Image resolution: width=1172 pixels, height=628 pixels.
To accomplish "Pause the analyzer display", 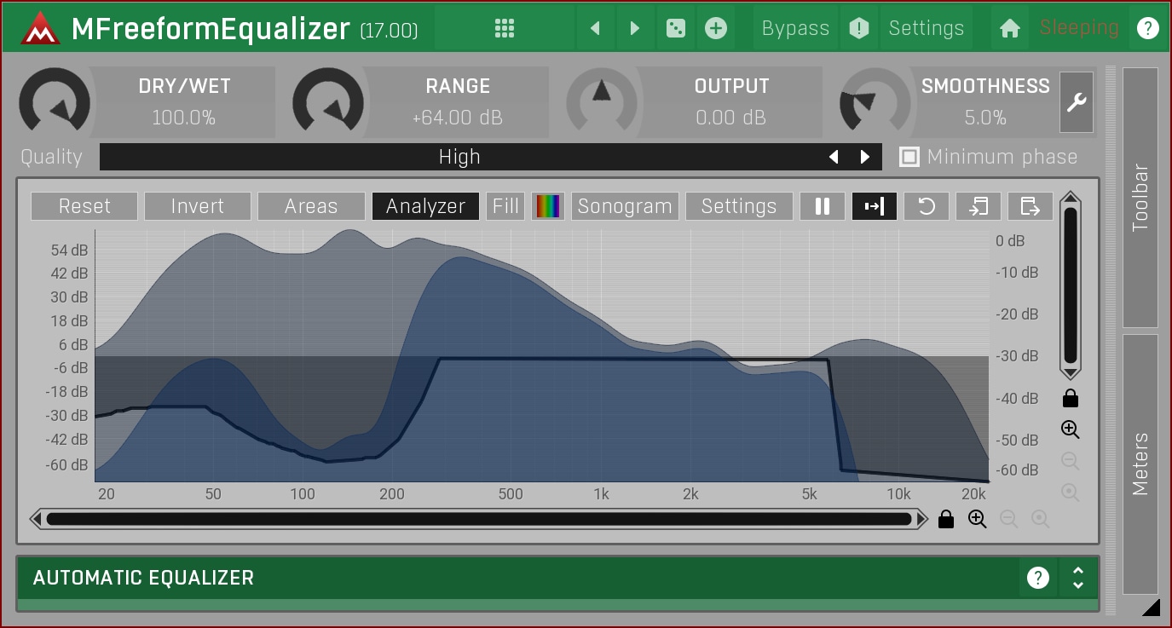I will (x=823, y=206).
